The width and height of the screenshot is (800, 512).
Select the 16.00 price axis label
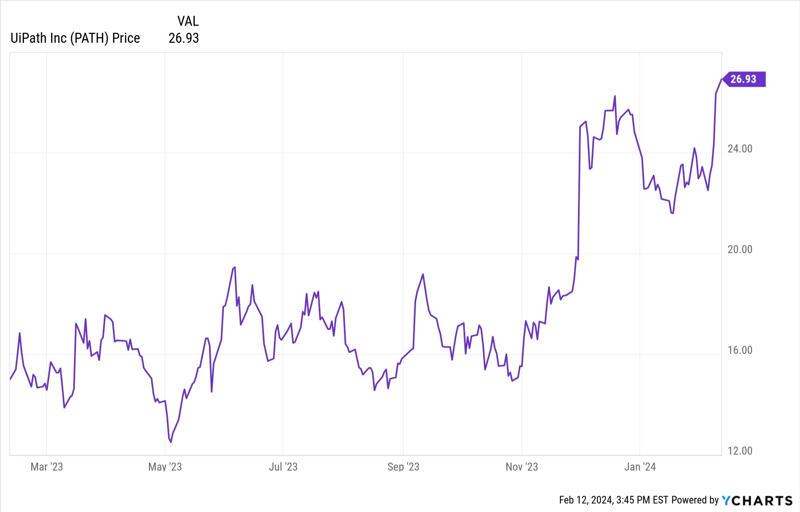click(x=740, y=350)
